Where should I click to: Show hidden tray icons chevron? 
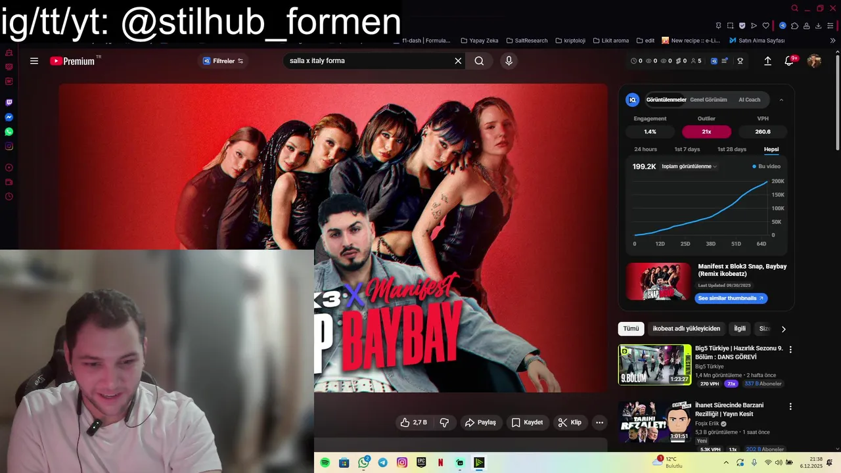point(726,462)
